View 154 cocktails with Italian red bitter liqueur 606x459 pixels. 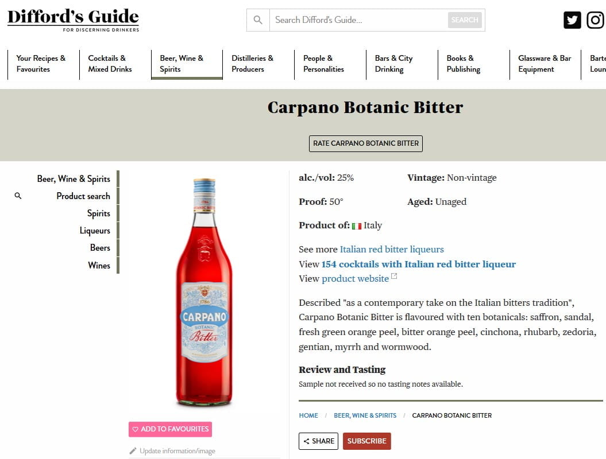pyautogui.click(x=419, y=264)
